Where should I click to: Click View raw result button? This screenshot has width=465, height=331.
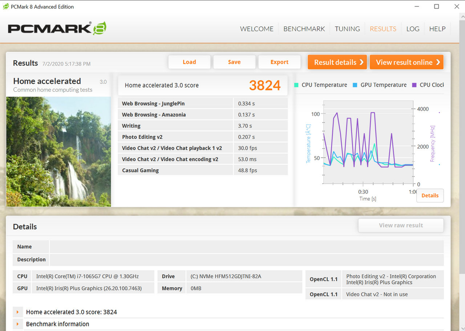tap(401, 225)
